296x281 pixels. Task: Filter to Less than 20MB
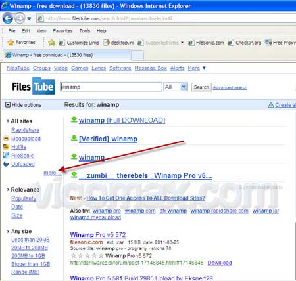point(30,240)
